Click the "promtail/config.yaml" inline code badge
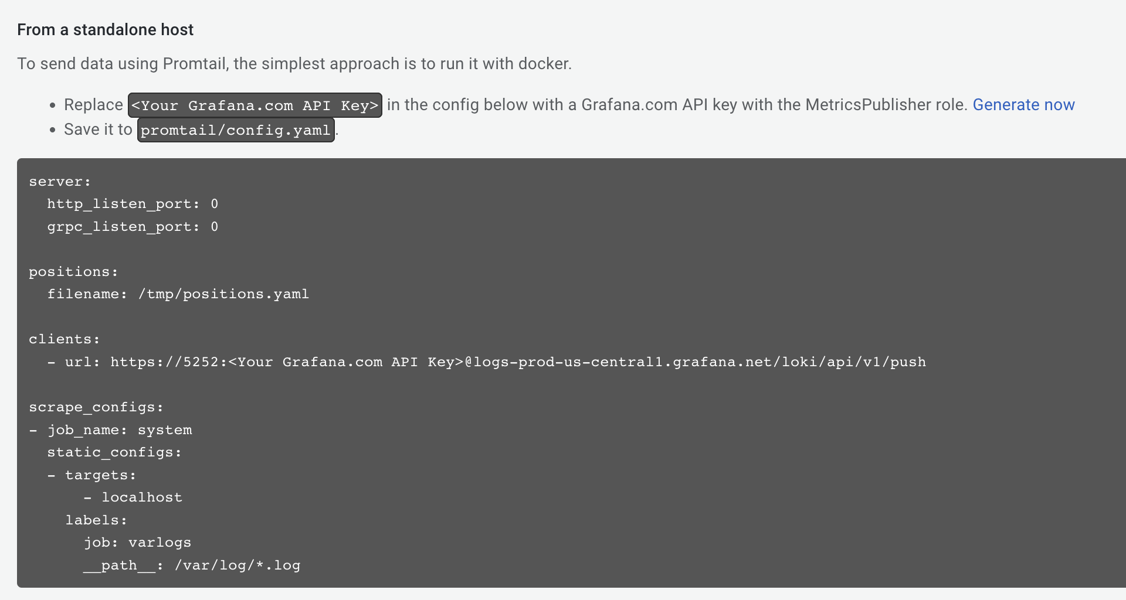The height and width of the screenshot is (600, 1126). click(236, 130)
